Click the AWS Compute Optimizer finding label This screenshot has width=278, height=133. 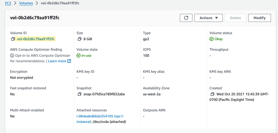36,49
